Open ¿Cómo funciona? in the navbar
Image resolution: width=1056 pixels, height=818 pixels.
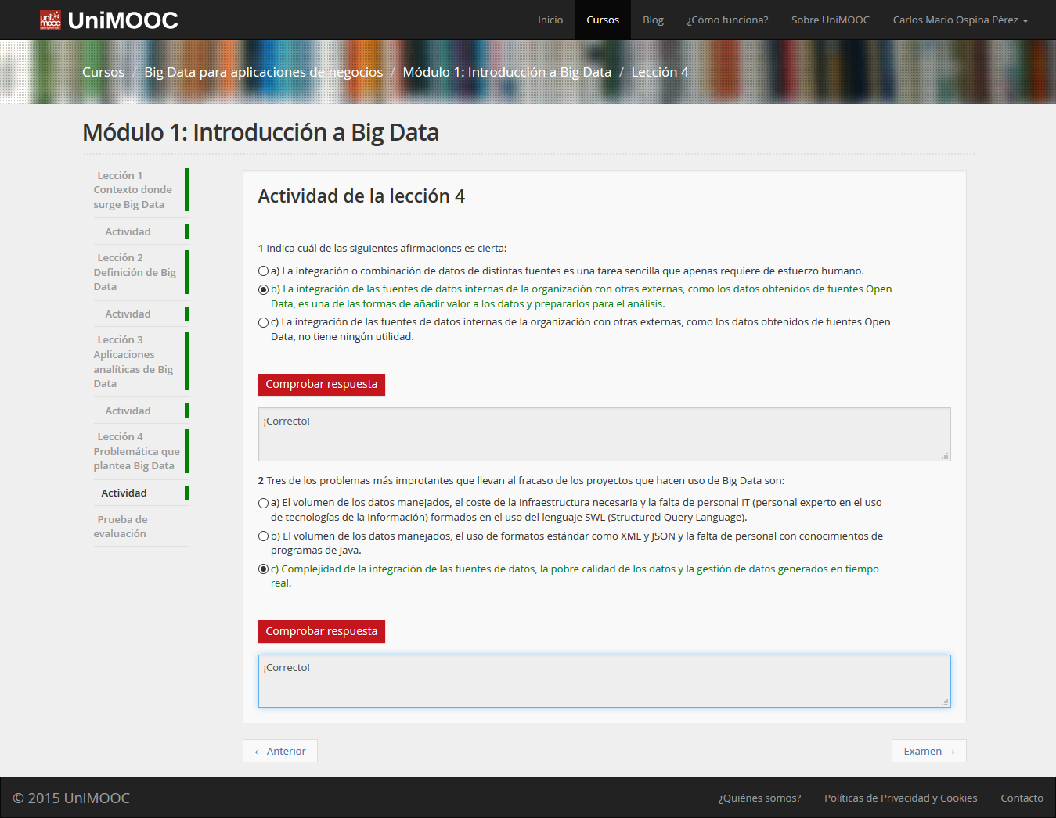727,20
